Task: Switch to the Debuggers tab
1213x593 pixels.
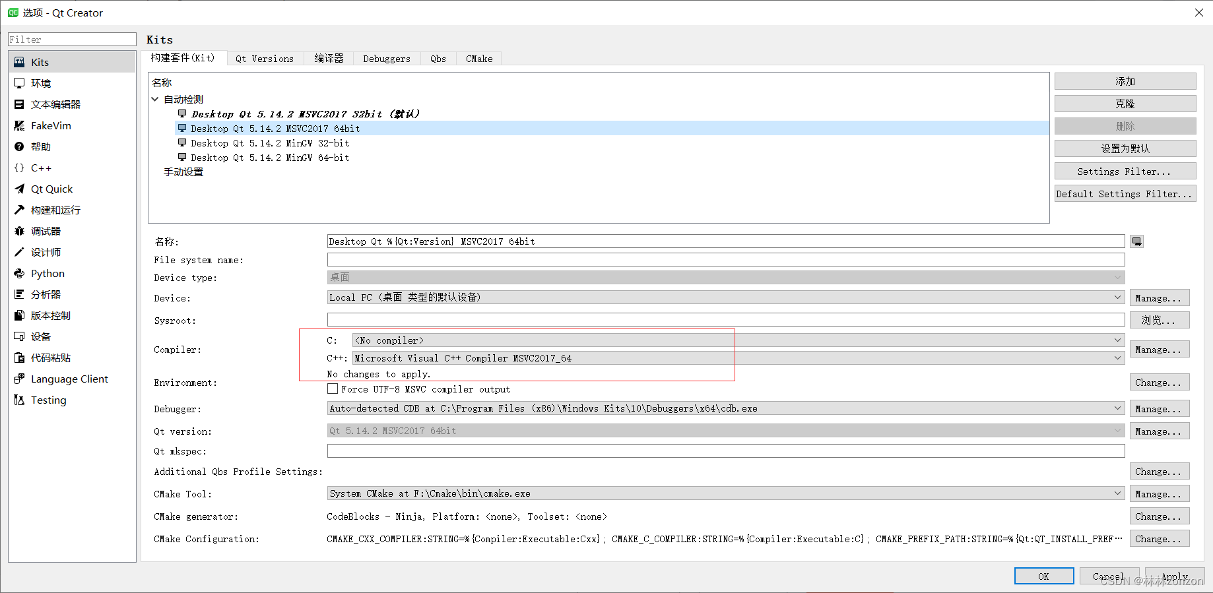Action: 387,59
